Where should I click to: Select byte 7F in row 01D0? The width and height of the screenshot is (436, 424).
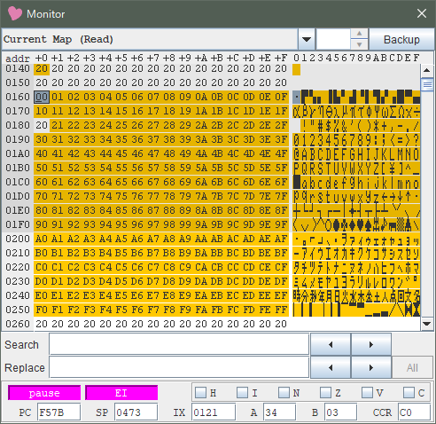click(x=281, y=196)
